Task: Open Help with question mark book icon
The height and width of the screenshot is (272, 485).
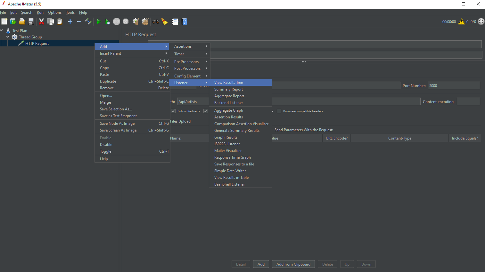Action: [184, 21]
